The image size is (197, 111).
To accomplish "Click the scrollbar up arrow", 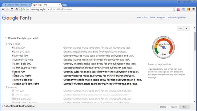I will tap(195, 27).
